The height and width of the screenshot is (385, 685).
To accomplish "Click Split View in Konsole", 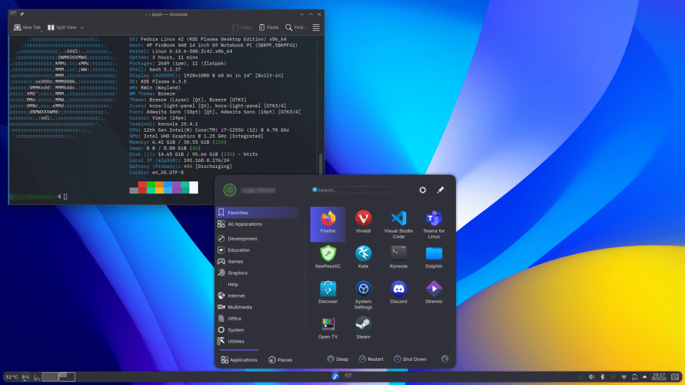I will (x=62, y=28).
